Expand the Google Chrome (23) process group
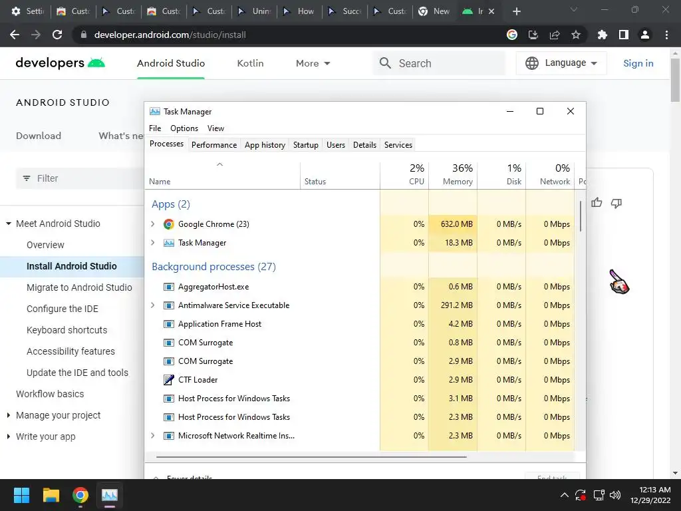 153,224
